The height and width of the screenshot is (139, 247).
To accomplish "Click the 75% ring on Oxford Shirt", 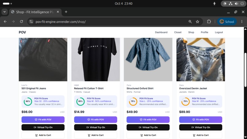I will point(133,102).
